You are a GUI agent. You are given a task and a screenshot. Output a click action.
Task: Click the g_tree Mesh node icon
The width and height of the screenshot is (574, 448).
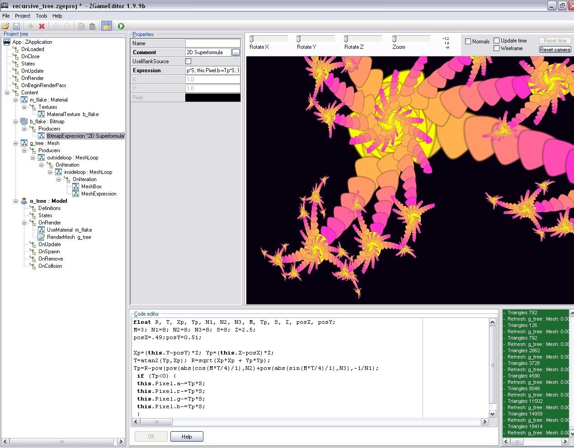tap(24, 143)
